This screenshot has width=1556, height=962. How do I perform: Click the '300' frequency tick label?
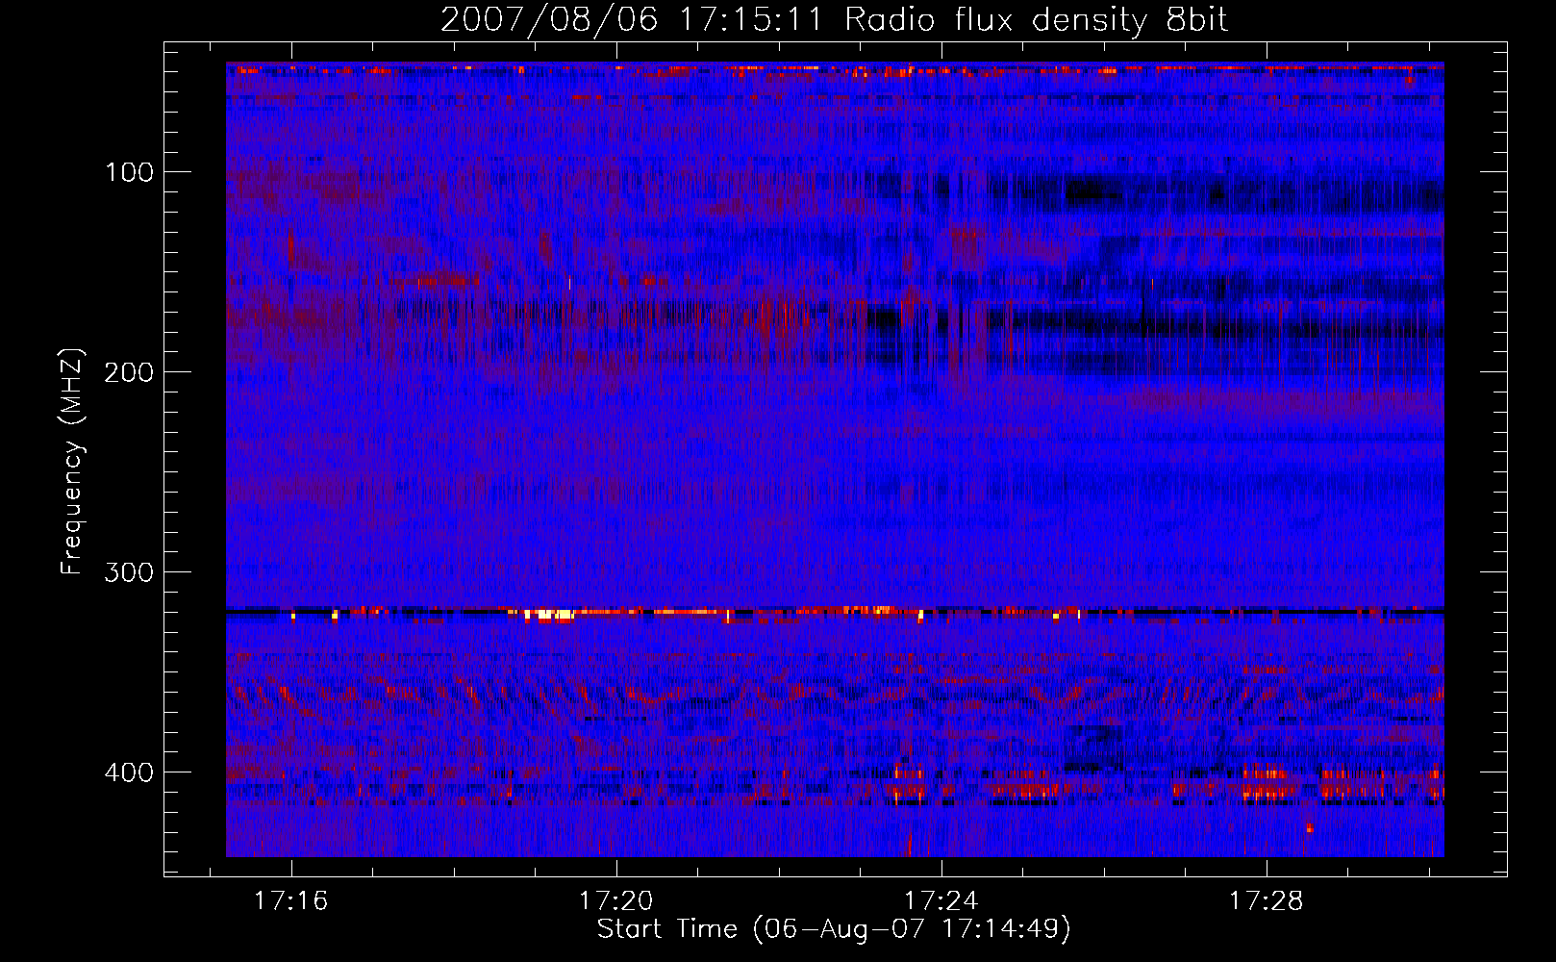[x=129, y=572]
